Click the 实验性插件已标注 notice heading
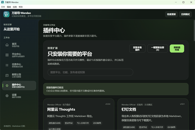This screenshot has width=195, height=130. [x=55, y=88]
